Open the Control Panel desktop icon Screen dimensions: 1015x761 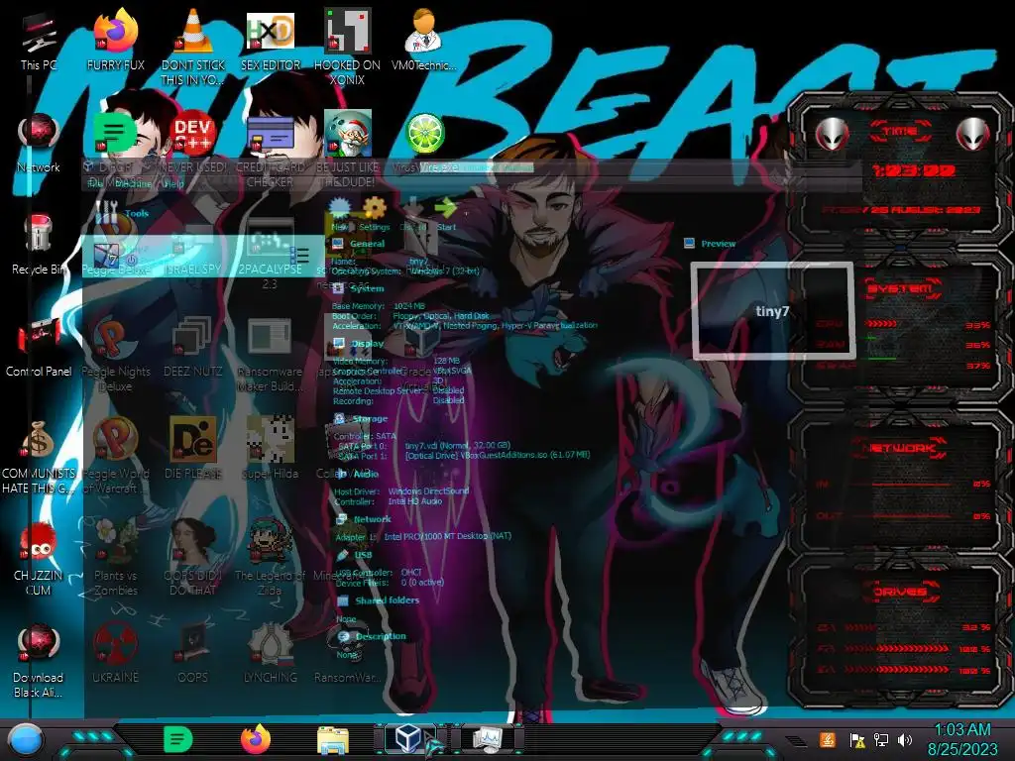click(x=39, y=348)
